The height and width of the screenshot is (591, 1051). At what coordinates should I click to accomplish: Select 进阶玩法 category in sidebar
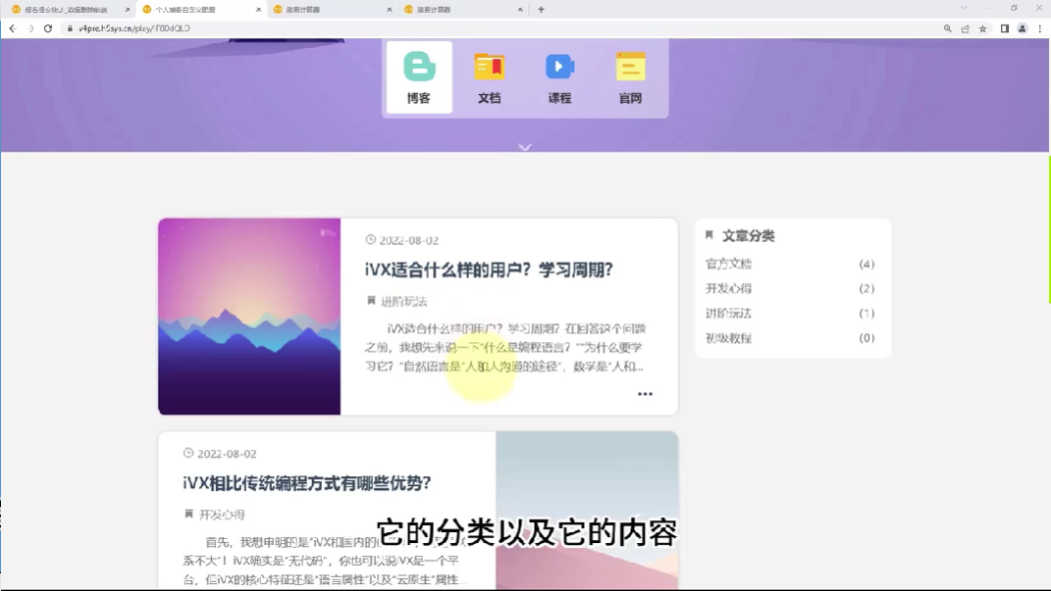click(x=728, y=314)
